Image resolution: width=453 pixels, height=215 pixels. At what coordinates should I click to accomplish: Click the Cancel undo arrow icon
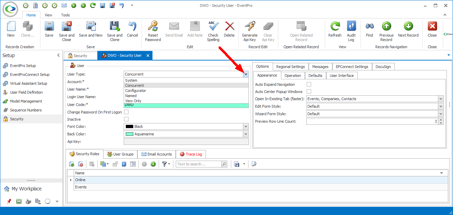pyautogui.click(x=132, y=26)
